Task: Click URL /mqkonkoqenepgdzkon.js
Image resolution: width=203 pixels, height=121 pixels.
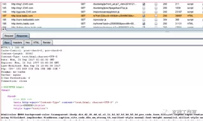Action: 106,12
